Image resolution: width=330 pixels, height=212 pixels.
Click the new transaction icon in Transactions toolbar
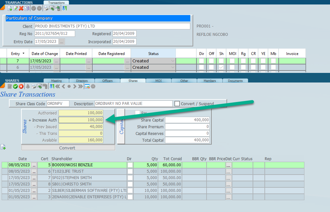(x=10, y=8)
